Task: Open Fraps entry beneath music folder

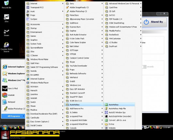Action: pyautogui.click(x=45, y=15)
